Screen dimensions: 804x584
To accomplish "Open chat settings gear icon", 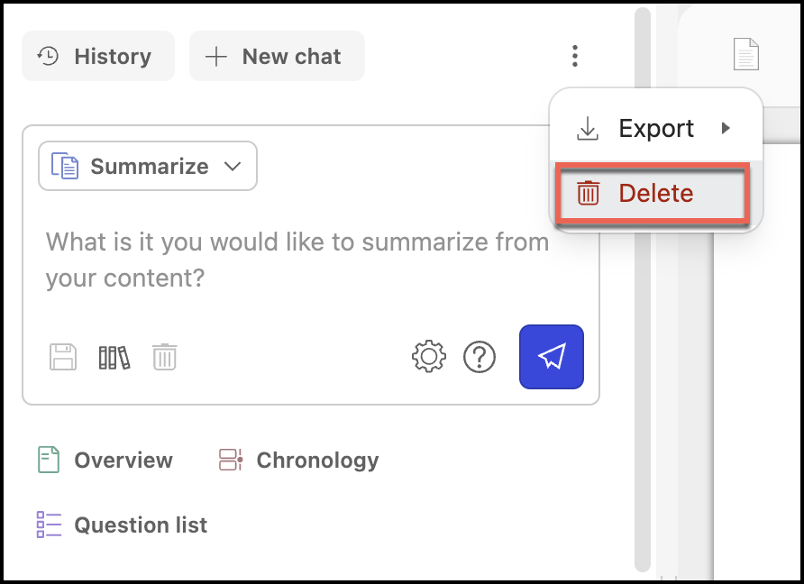I will (429, 357).
